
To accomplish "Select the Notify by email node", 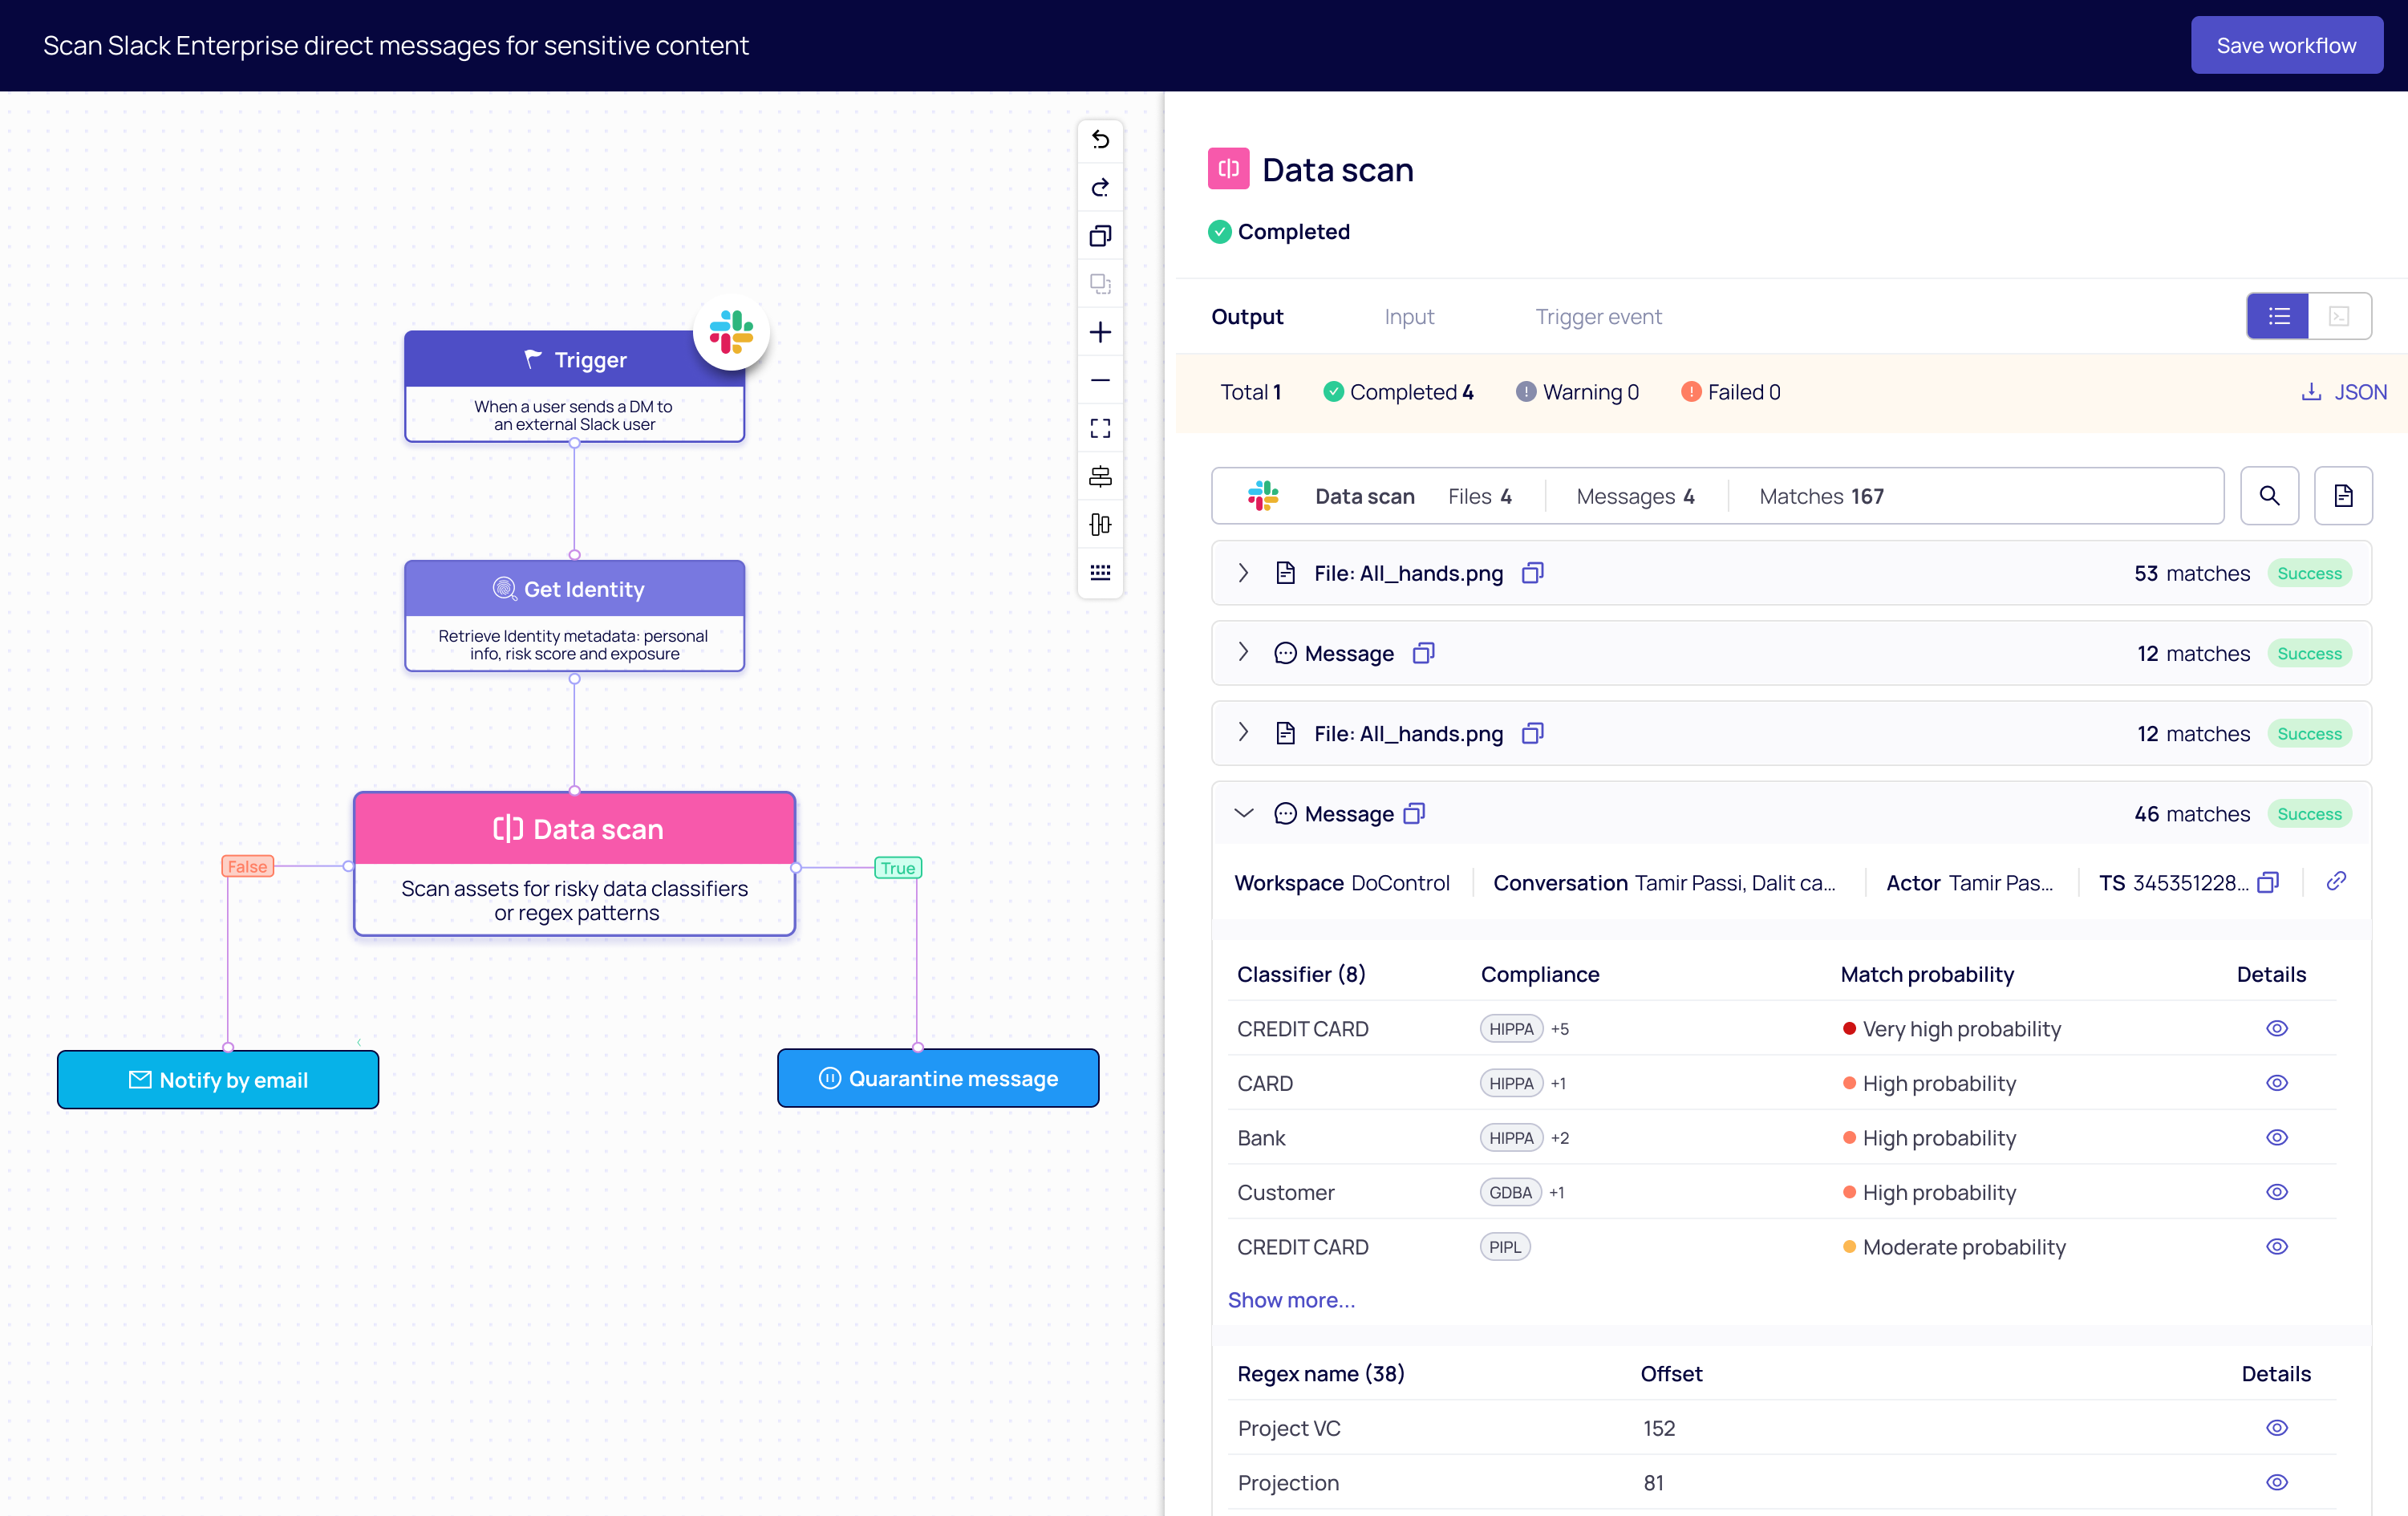I will point(218,1080).
